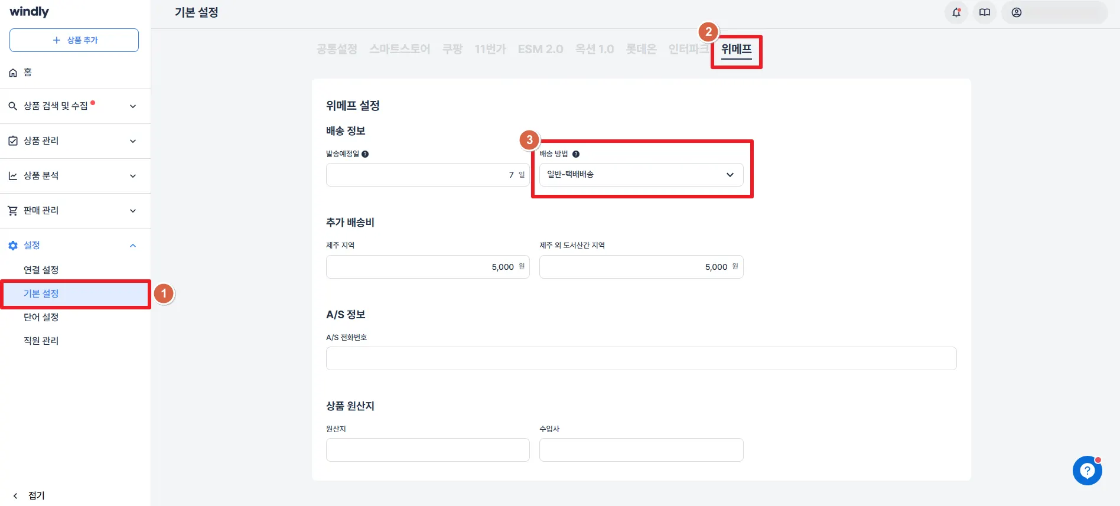Open notifications bell icon
This screenshot has width=1120, height=506.
(956, 12)
